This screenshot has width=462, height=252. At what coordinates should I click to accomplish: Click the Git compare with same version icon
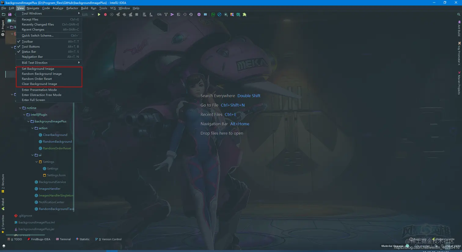[178, 14]
